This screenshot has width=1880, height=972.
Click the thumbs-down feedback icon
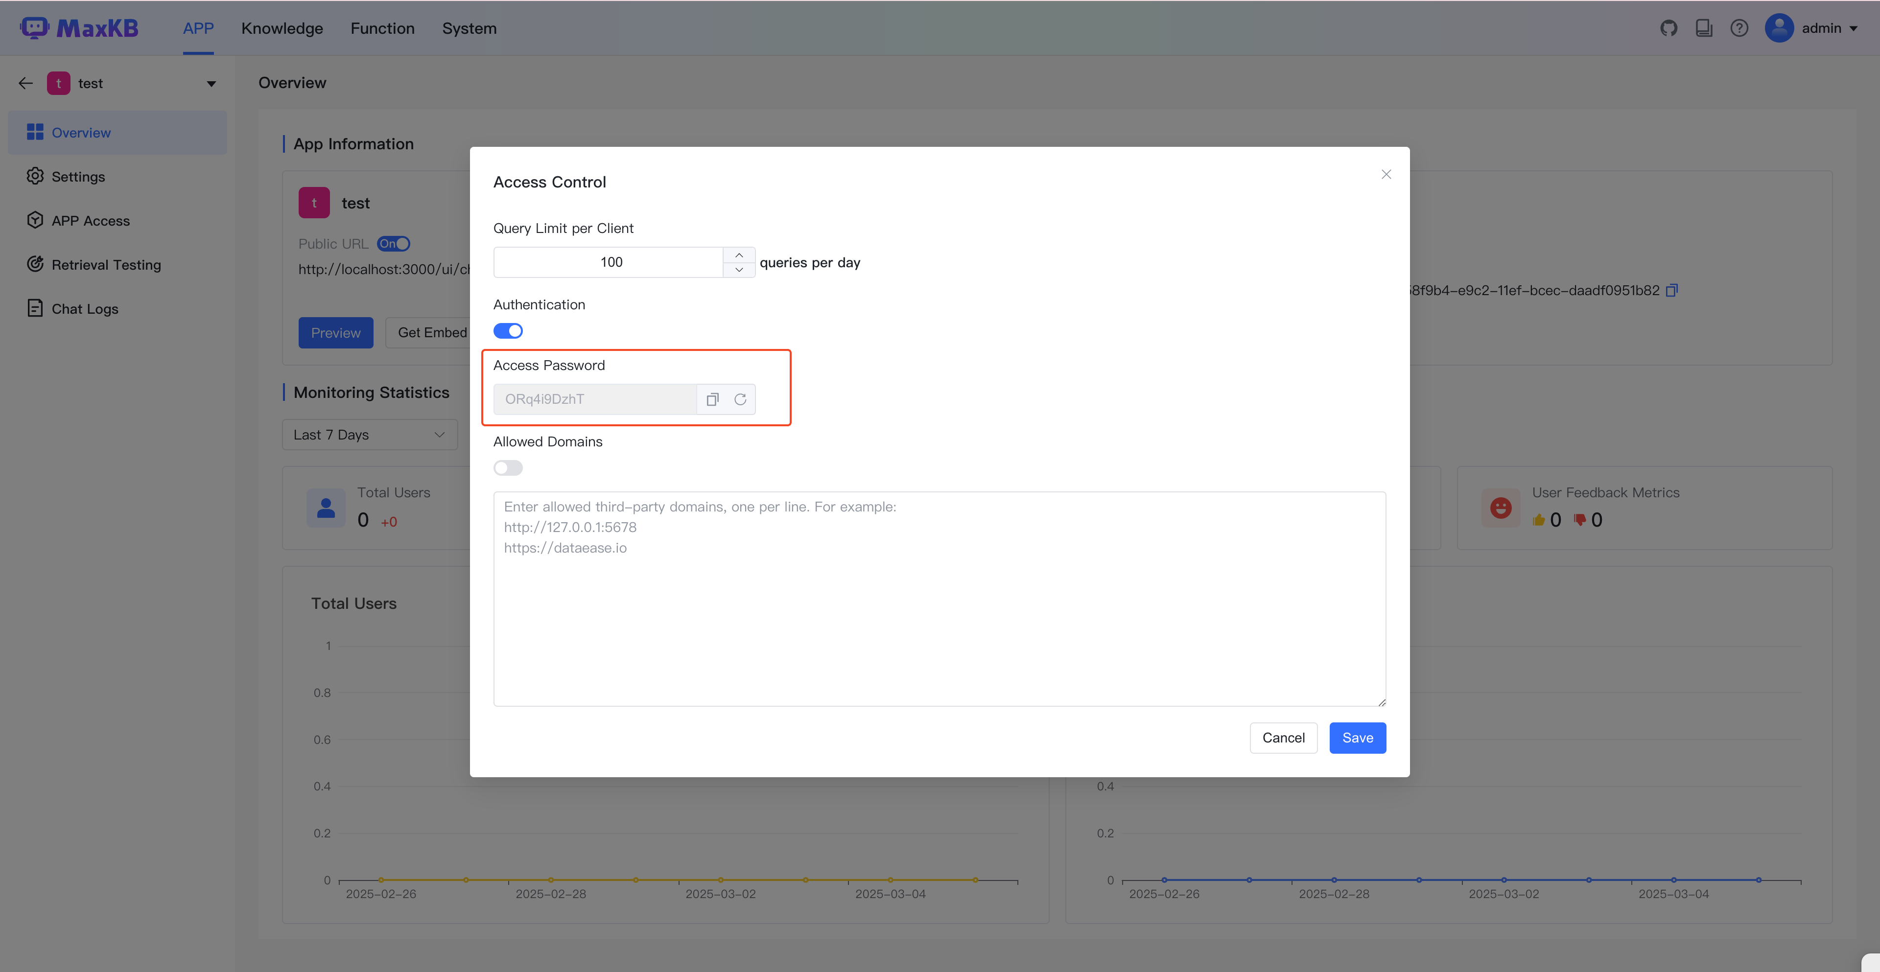(1580, 520)
